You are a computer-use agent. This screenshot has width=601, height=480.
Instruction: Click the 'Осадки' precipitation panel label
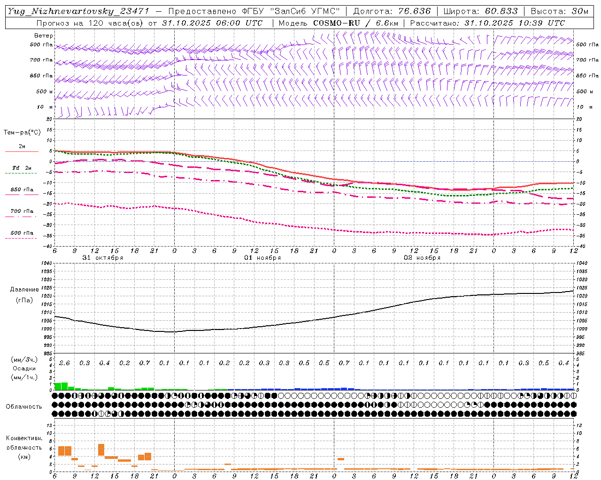tap(24, 368)
